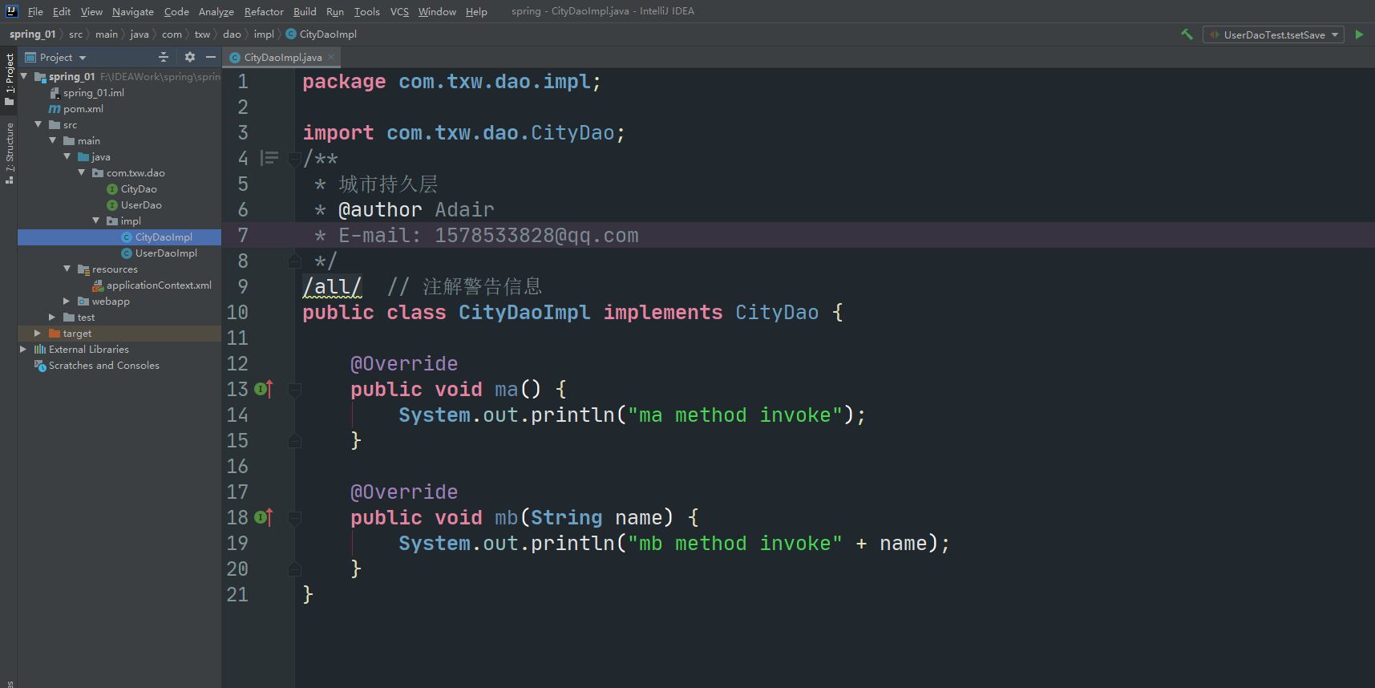Click implements-method gutter icon on line 18

264,517
